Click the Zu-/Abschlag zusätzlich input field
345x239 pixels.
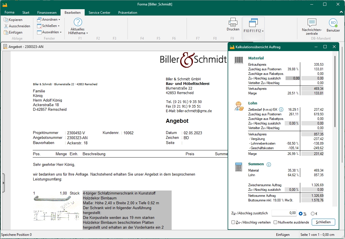[x=284, y=213]
